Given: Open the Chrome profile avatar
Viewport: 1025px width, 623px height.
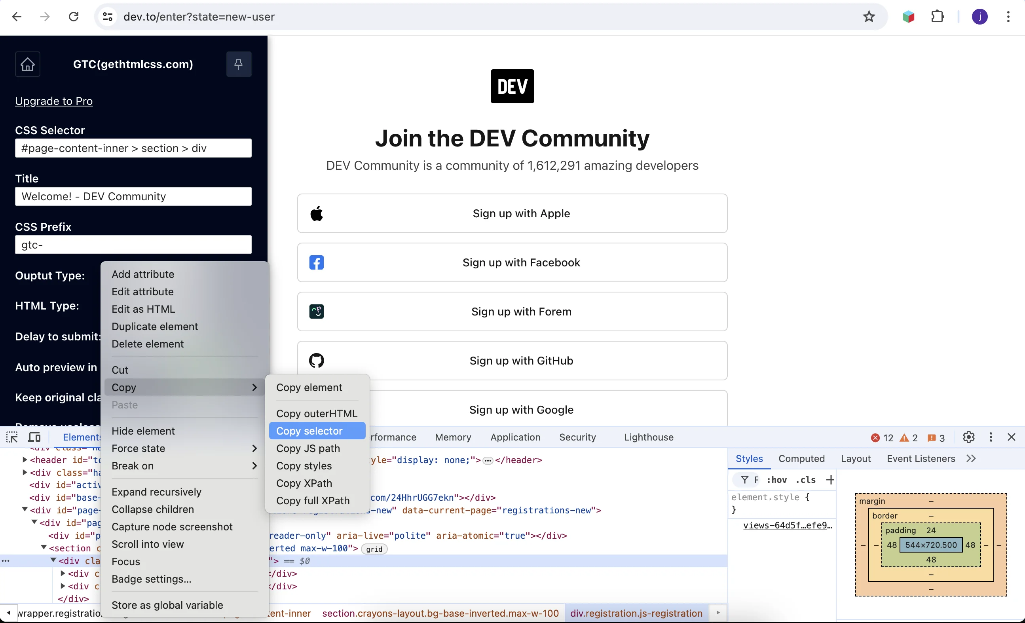Looking at the screenshot, I should (x=979, y=17).
